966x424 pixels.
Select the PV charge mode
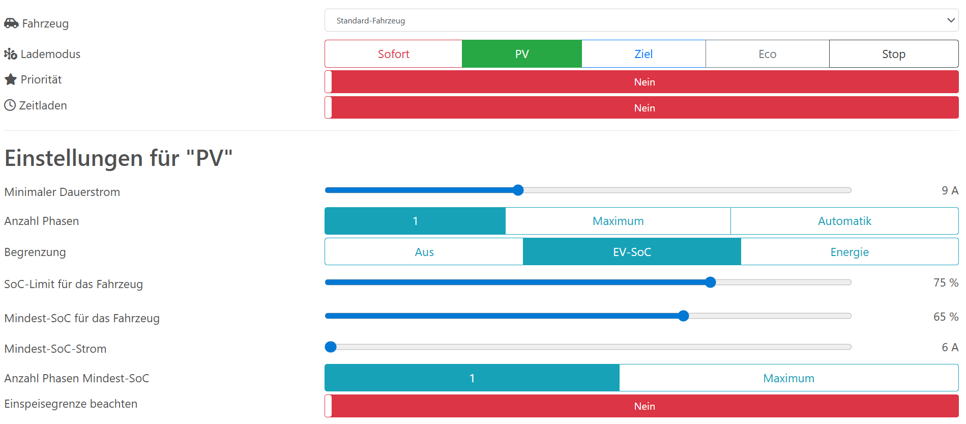click(522, 54)
